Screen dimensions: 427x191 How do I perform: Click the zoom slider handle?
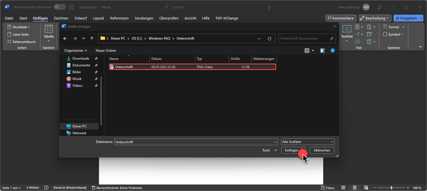[391, 188]
